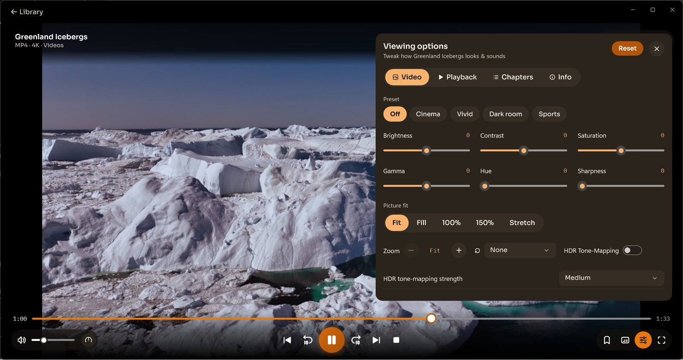Increase zoom with the plus button
Screen dimensions: 683x360
(459, 251)
